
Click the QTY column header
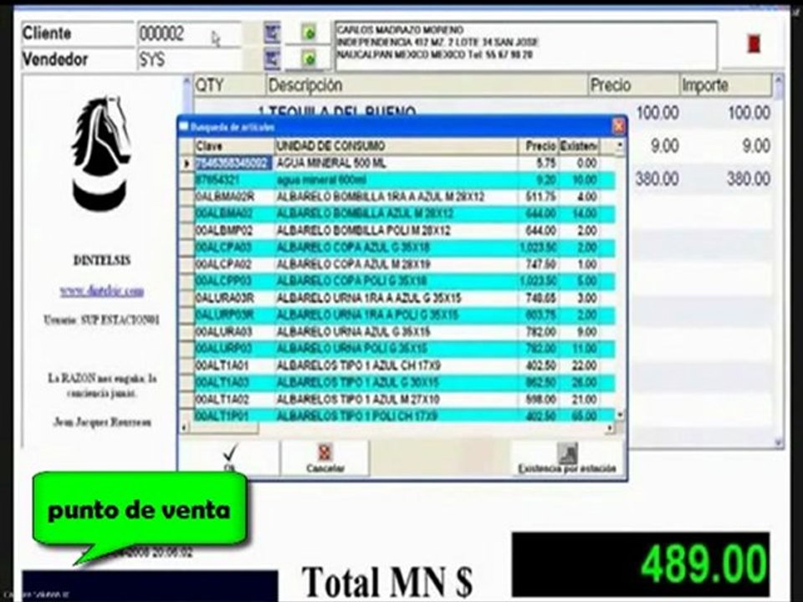[x=230, y=85]
